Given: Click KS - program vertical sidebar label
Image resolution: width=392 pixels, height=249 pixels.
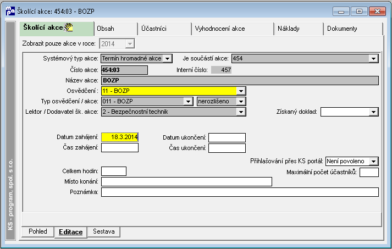Looking at the screenshot, I should pos(10,195).
